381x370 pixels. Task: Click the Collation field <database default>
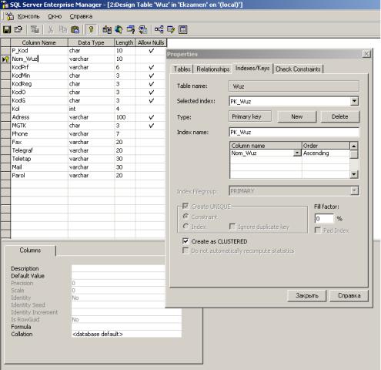126,334
